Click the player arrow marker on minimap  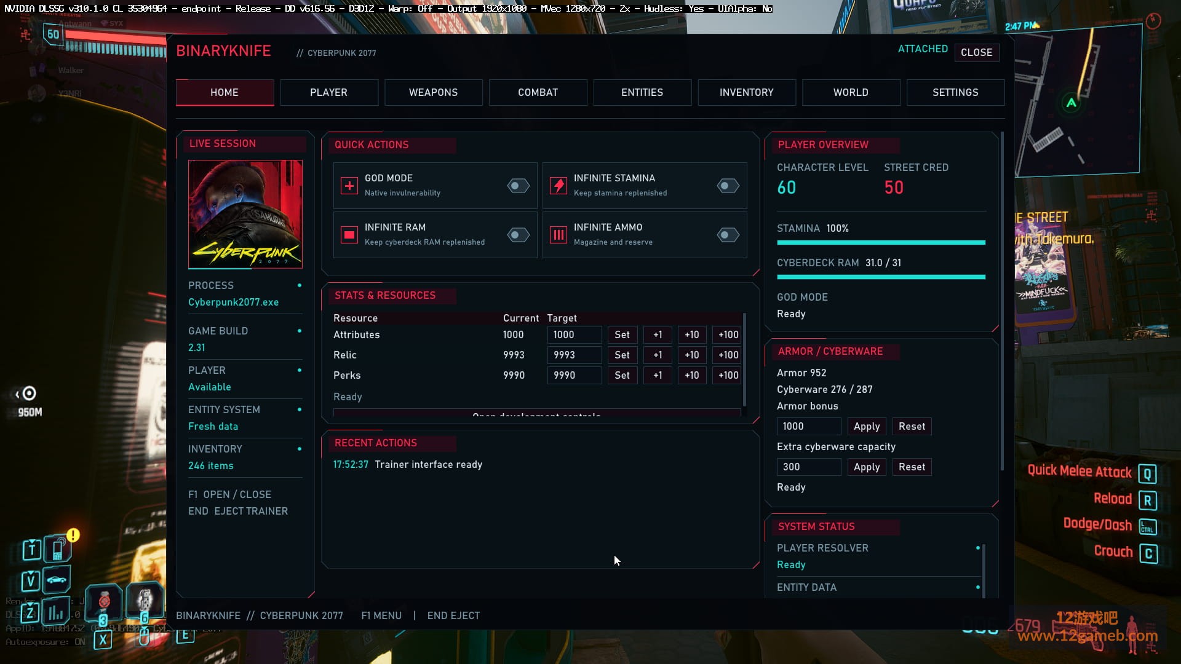tap(1071, 103)
